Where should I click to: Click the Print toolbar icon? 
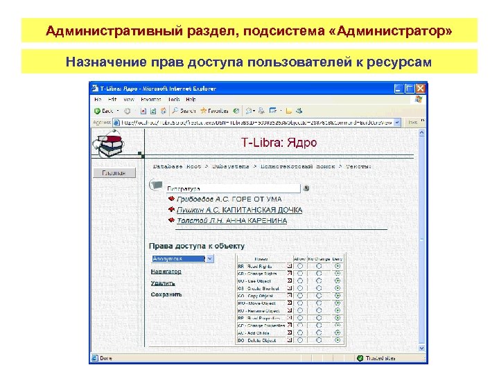(x=261, y=111)
